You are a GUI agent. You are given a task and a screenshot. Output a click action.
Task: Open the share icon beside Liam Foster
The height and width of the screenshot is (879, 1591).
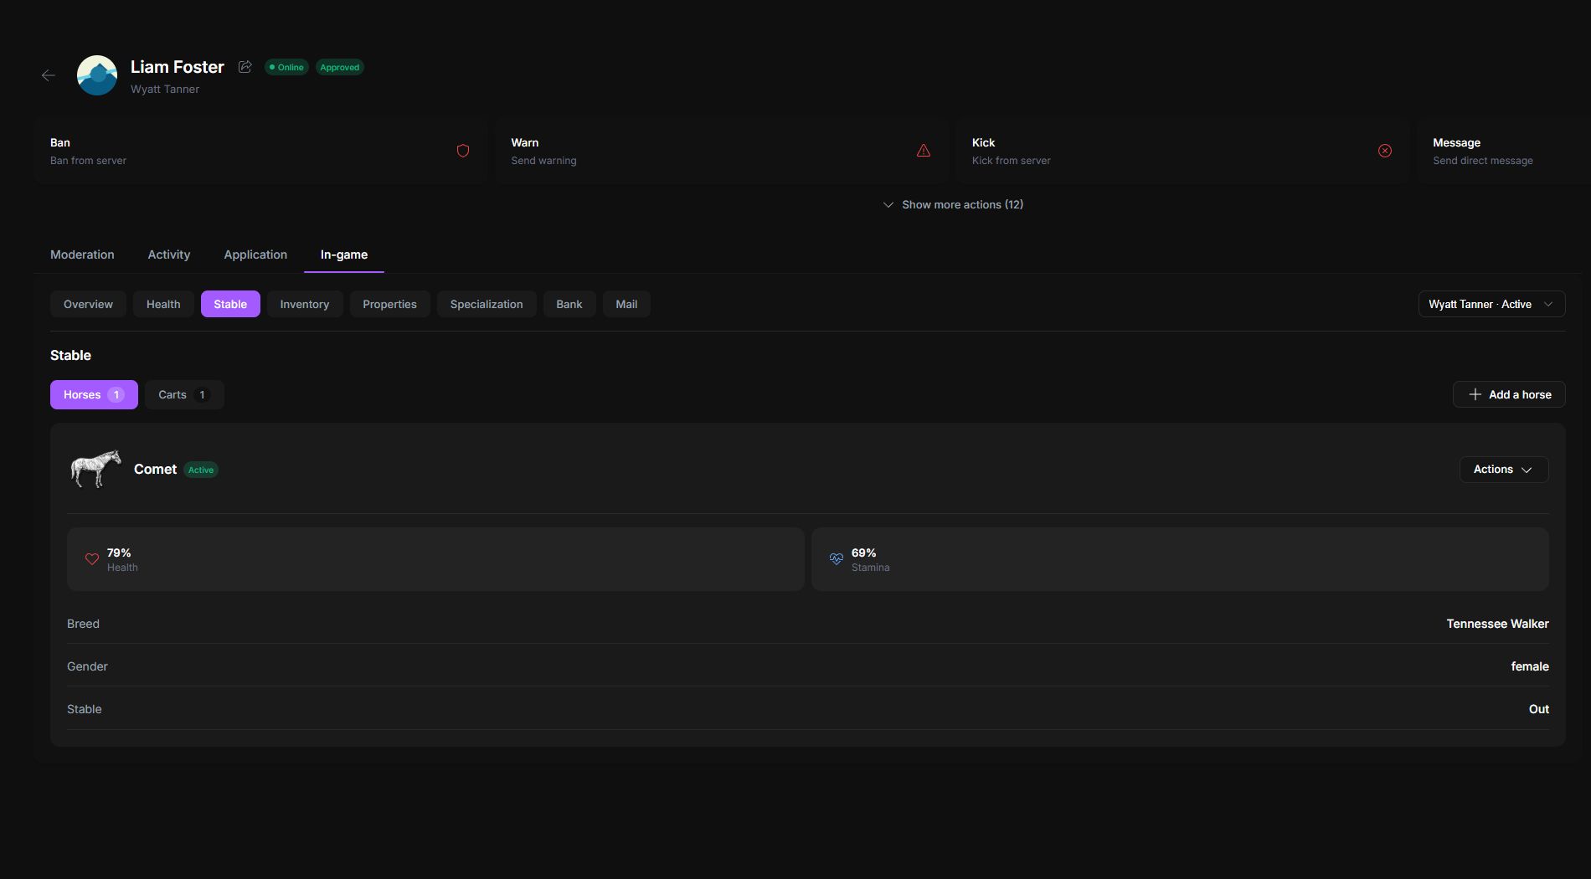coord(245,67)
